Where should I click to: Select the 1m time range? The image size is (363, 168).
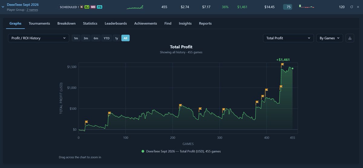click(x=76, y=38)
